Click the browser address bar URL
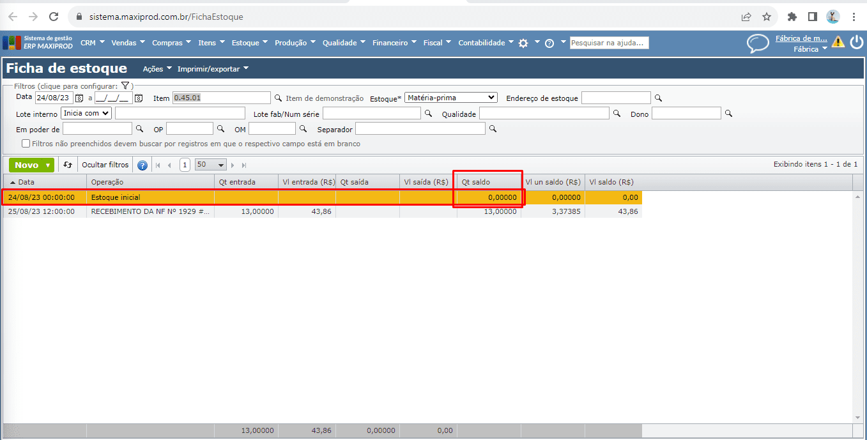Viewport: 867px width, 440px height. [x=165, y=17]
